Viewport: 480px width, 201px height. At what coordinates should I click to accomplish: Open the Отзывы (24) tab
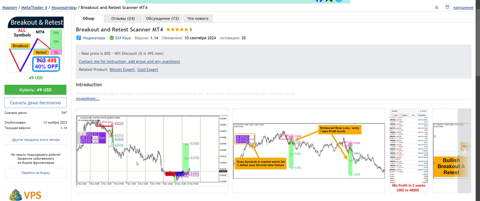(123, 18)
